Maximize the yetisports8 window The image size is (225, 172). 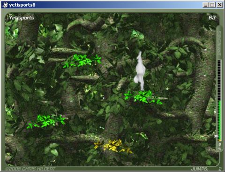(x=212, y=5)
